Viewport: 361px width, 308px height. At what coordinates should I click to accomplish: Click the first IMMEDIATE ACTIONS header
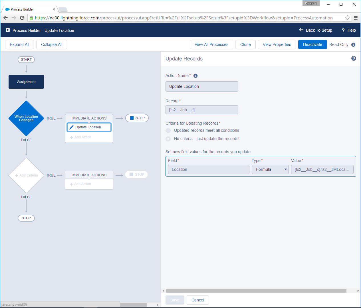click(x=89, y=118)
